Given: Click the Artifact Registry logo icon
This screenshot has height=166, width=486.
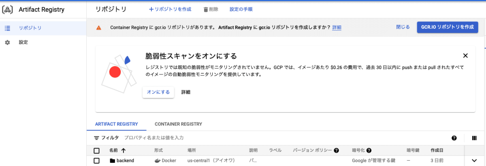Looking at the screenshot, I should click(7, 9).
